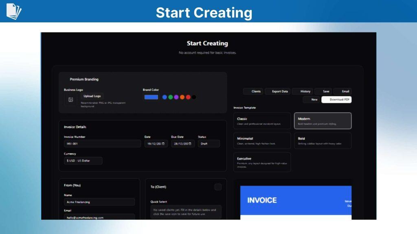Expand the Quick Select client picker
This screenshot has height=234, width=417.
coord(187,211)
